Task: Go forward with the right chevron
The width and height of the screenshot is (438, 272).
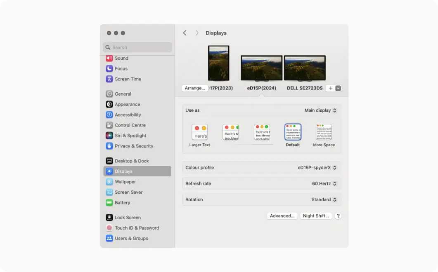Action: [197, 33]
